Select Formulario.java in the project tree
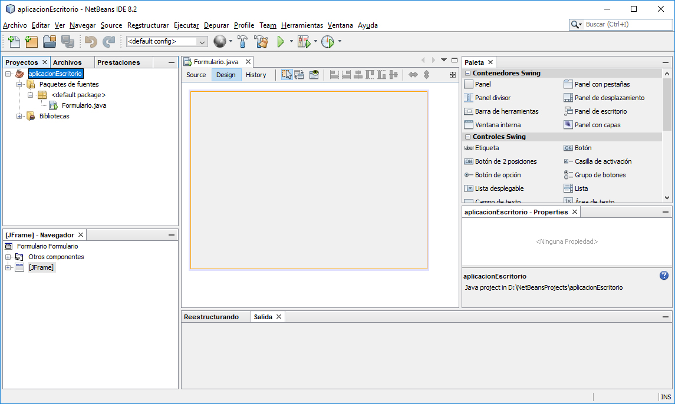Viewport: 675px width, 404px height. pyautogui.click(x=84, y=105)
